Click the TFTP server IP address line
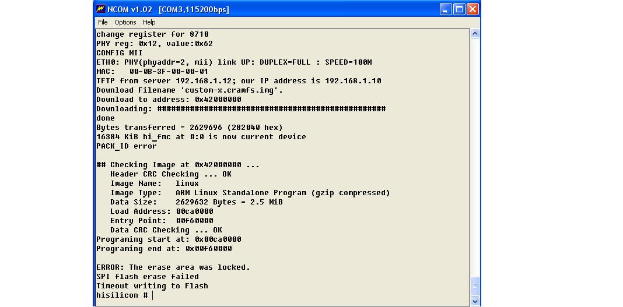This screenshot has height=307, width=623. pos(238,81)
